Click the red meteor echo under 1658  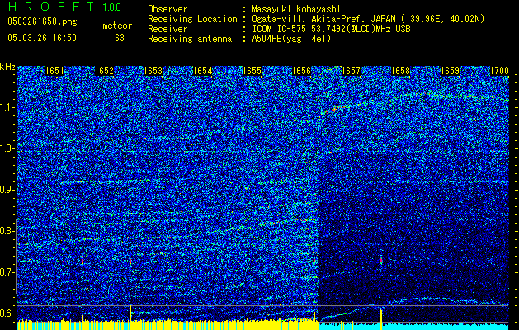[381, 260]
